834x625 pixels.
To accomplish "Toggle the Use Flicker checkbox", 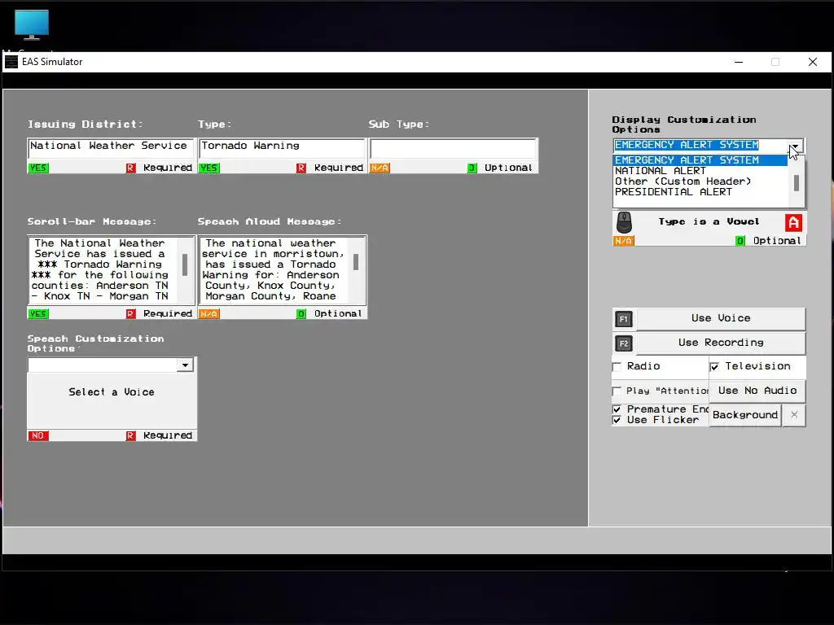I will point(617,420).
